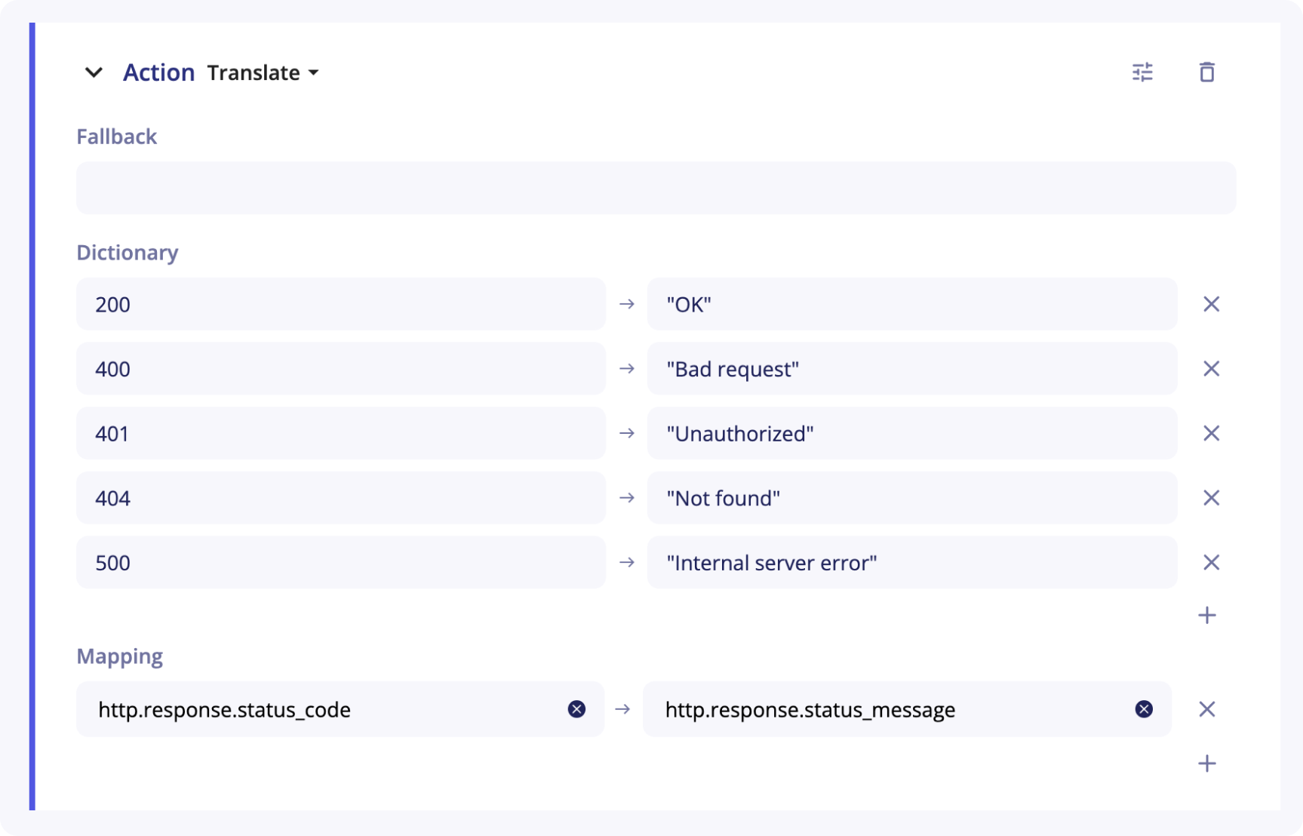The image size is (1303, 836).
Task: Remove the 400 Bad request entry
Action: click(x=1211, y=369)
